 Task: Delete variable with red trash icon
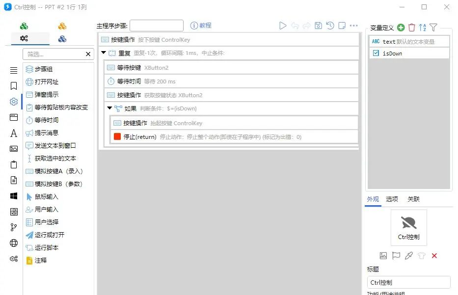tap(411, 27)
